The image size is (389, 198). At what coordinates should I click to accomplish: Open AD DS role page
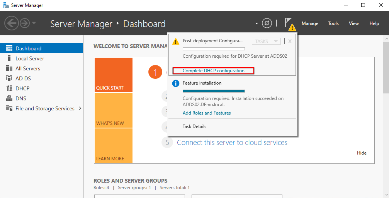[41, 78]
